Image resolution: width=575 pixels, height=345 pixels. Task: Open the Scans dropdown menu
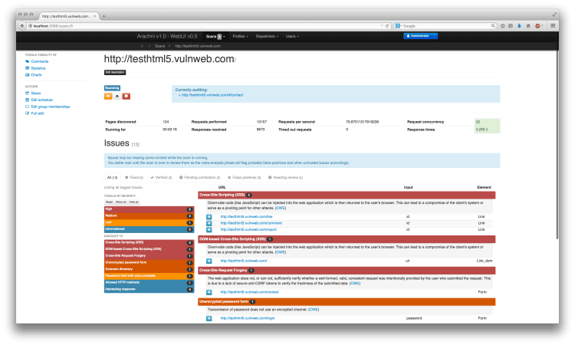tap(215, 36)
